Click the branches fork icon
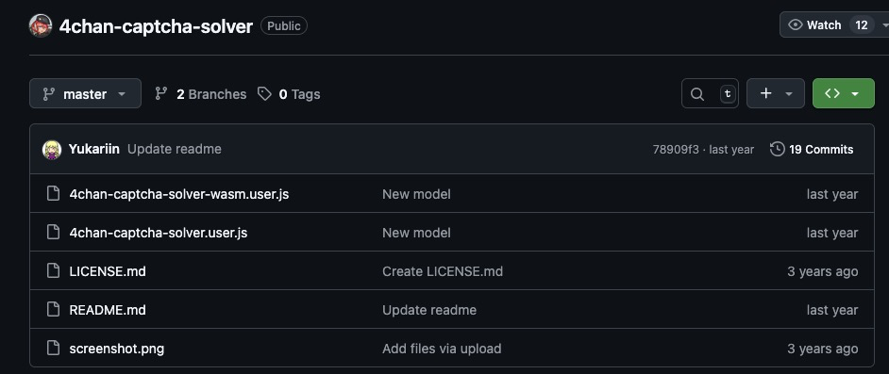889x374 pixels. (x=161, y=94)
